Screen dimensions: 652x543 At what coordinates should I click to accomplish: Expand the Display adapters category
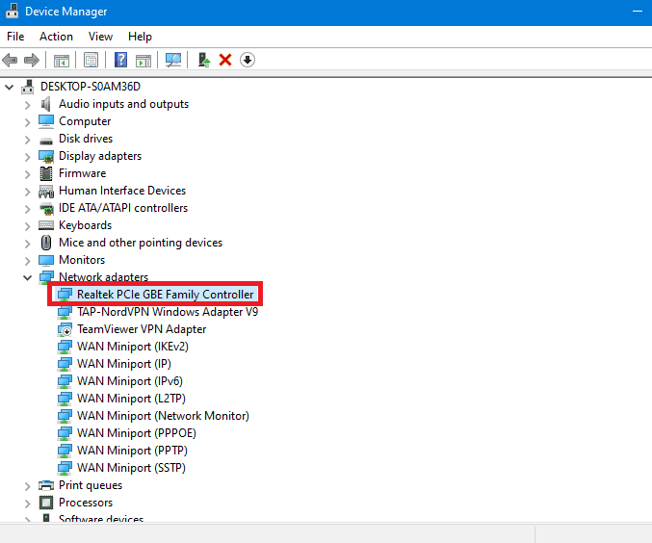pyautogui.click(x=28, y=156)
